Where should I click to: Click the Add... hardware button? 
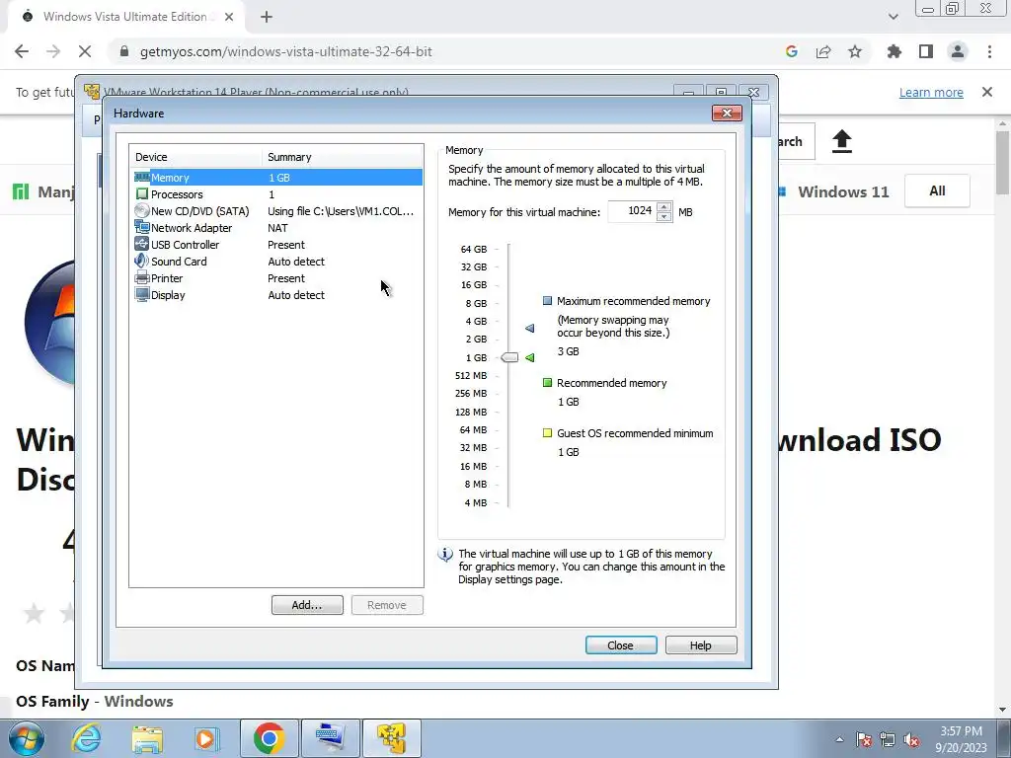[x=307, y=605]
